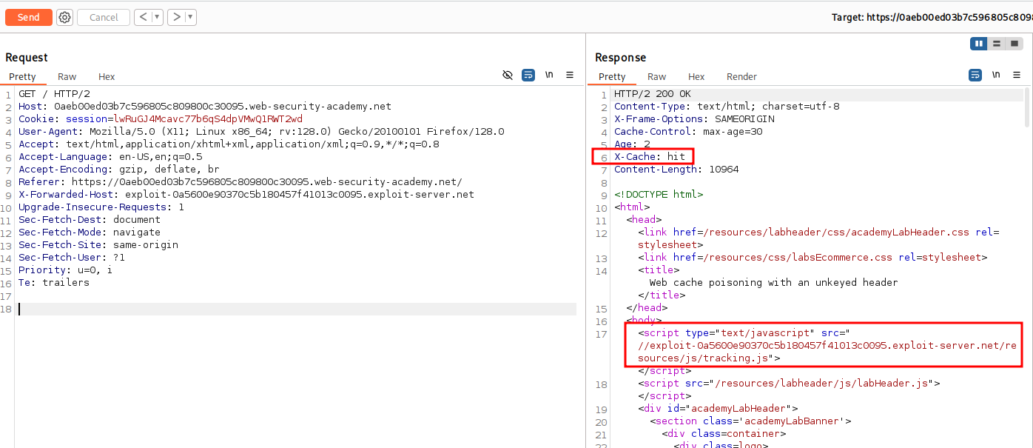Click the X-Forwarded-Host header line
This screenshot has height=448, width=1033.
pyautogui.click(x=246, y=195)
